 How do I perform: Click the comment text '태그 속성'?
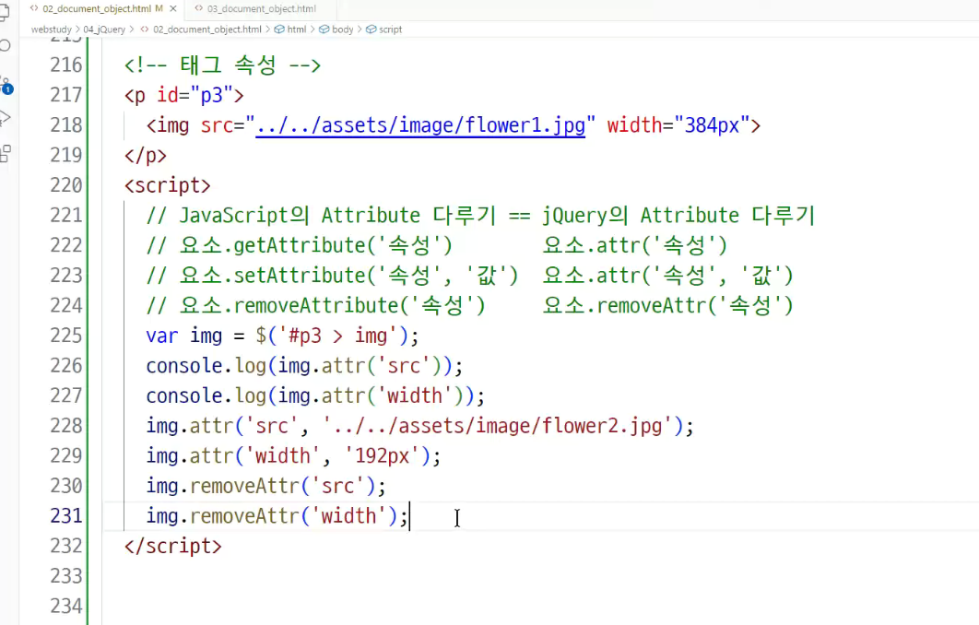[228, 65]
